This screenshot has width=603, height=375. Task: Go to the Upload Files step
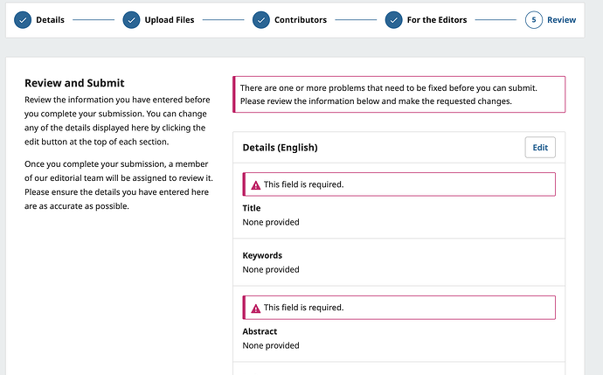pos(170,20)
